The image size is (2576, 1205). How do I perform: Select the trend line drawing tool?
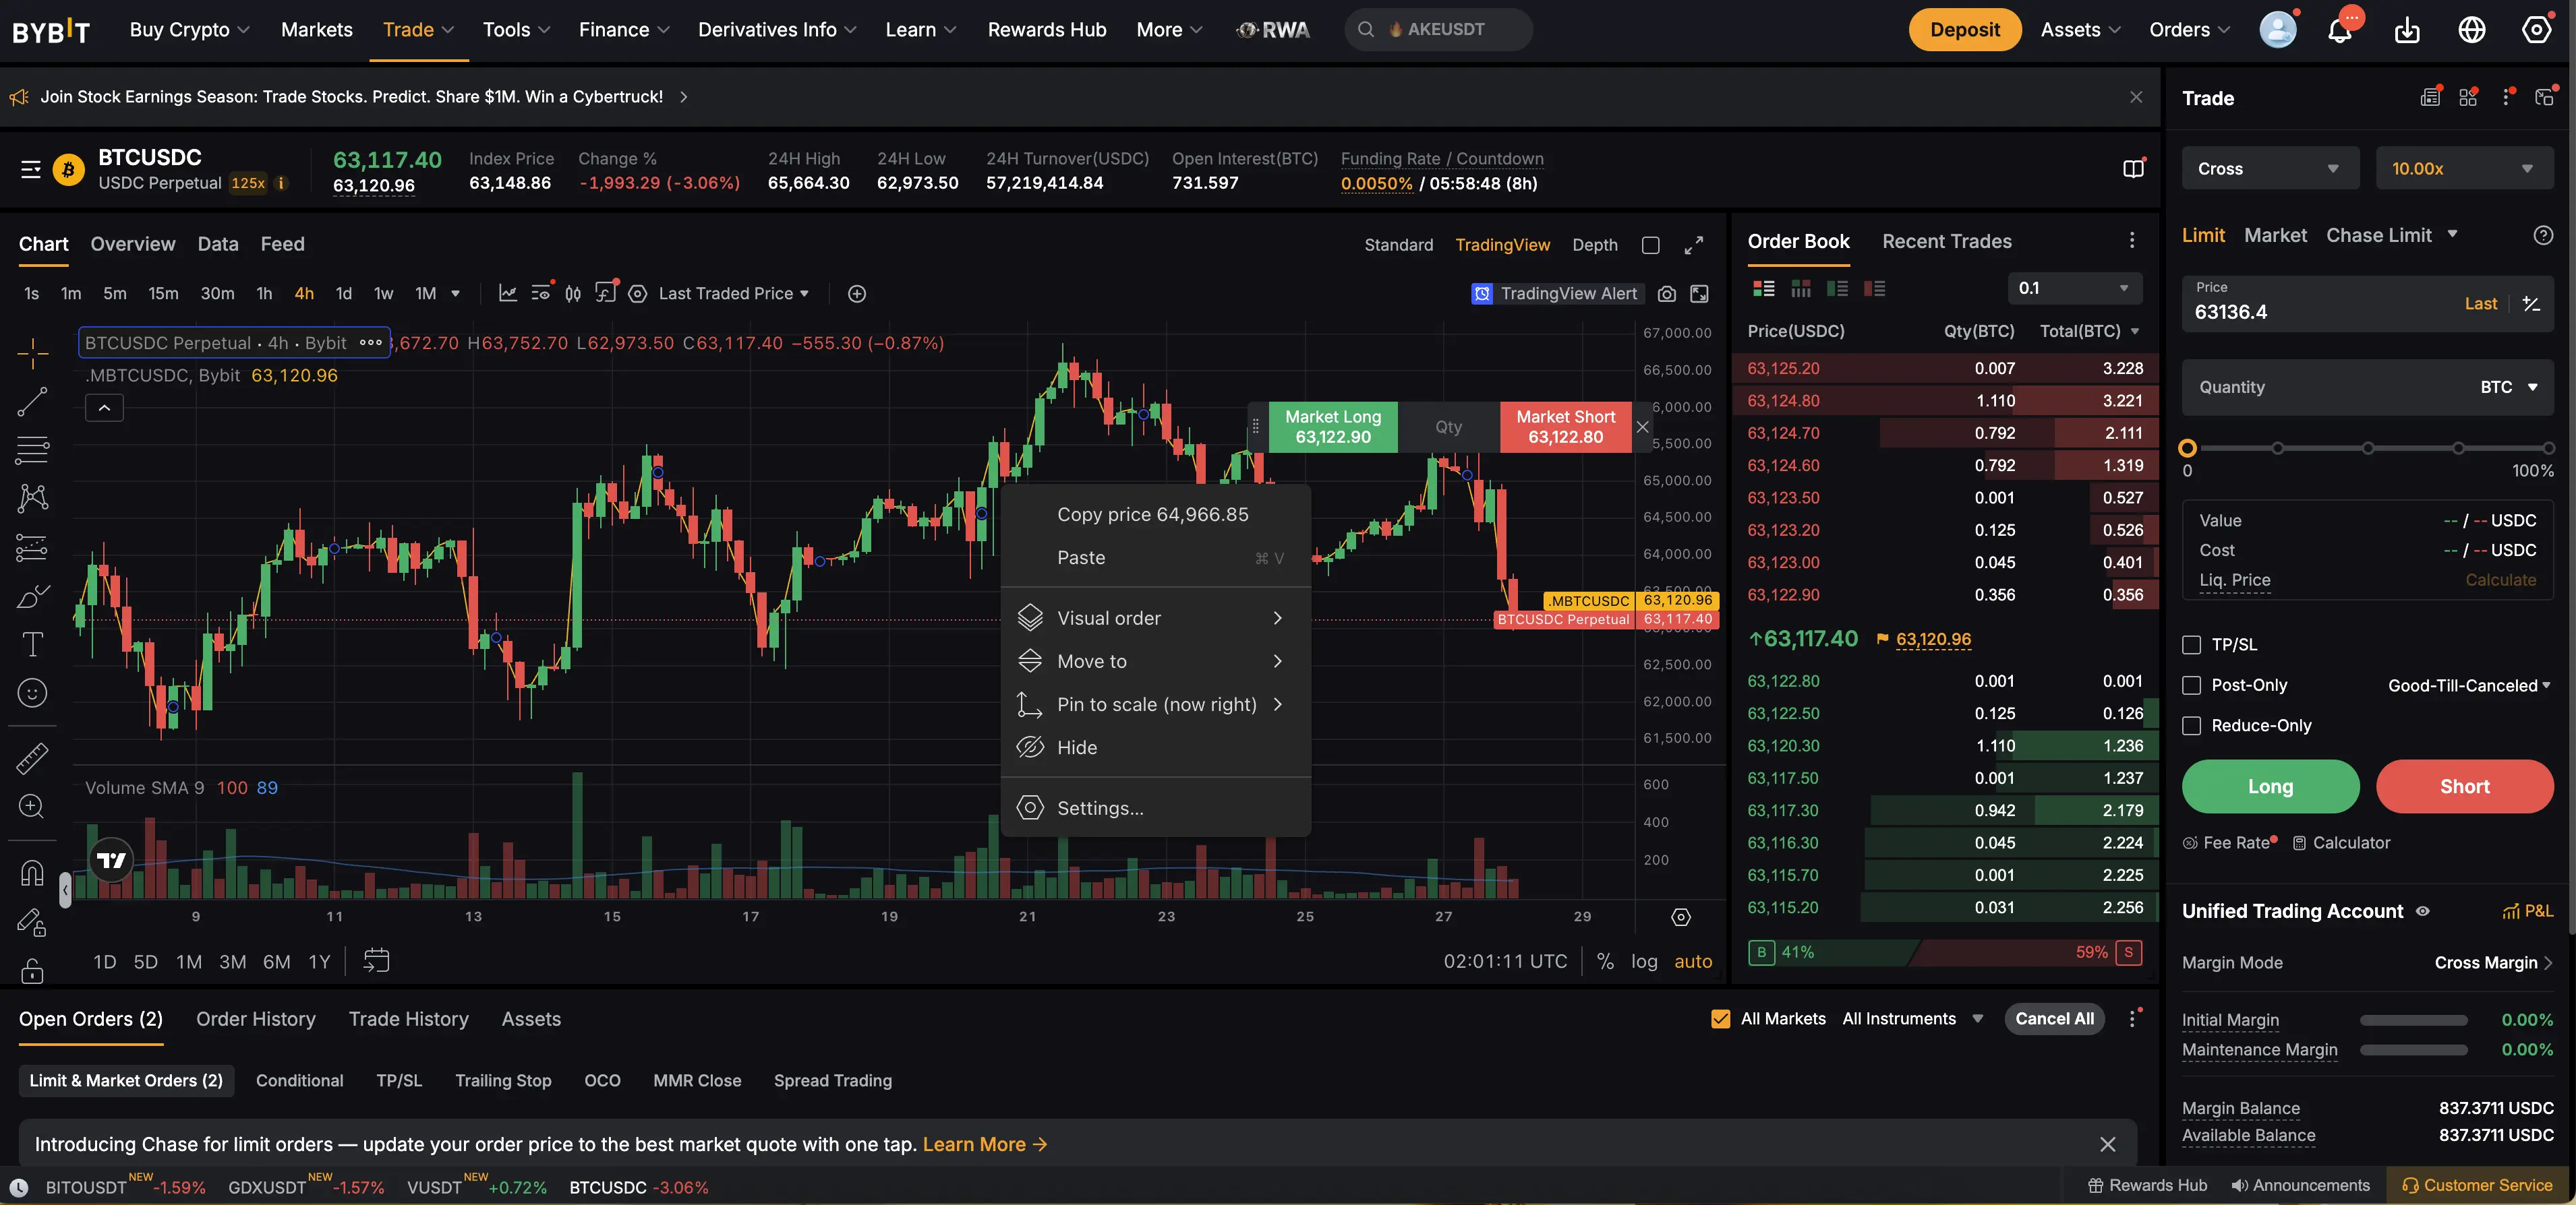32,402
